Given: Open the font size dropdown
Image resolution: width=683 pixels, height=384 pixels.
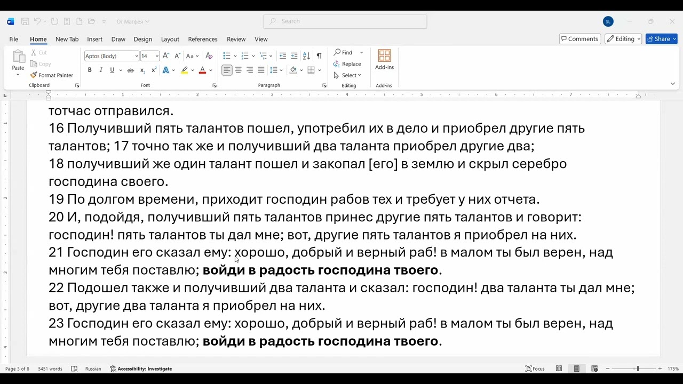Looking at the screenshot, I should [157, 56].
